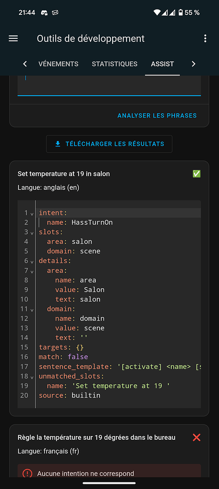Collapse the details block at line 6
219x489 pixels.
click(x=32, y=261)
